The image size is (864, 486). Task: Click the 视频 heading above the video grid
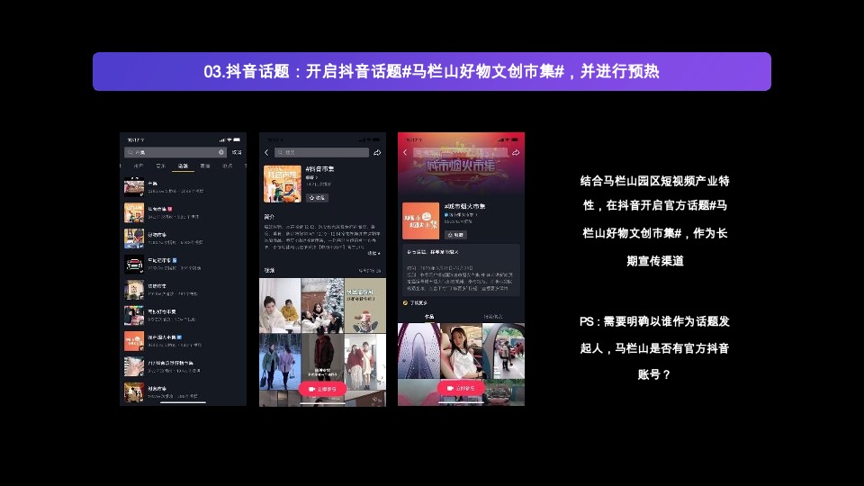[269, 271]
